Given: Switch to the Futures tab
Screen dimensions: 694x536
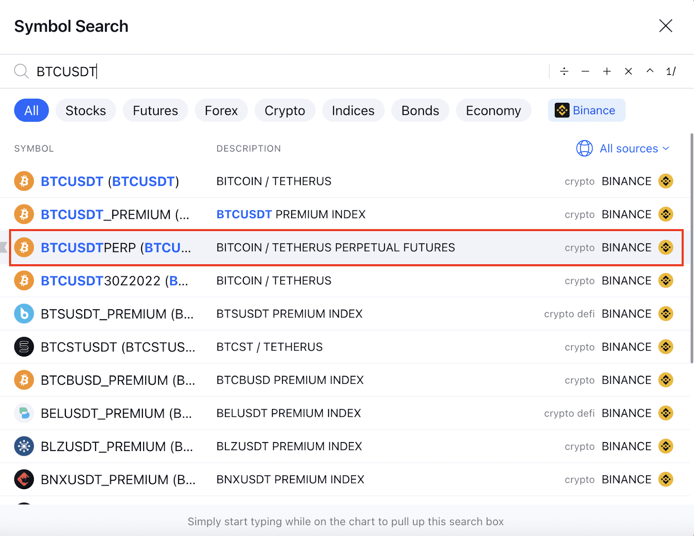Looking at the screenshot, I should point(155,110).
